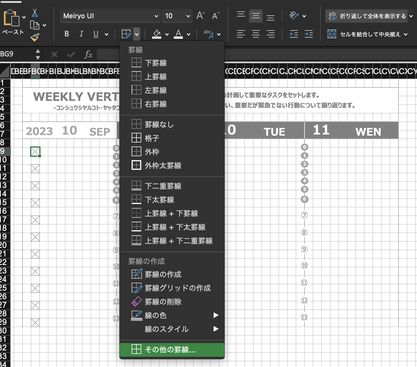Choose その他の罫線... menu item
This screenshot has height=367, width=417.
tap(170, 350)
